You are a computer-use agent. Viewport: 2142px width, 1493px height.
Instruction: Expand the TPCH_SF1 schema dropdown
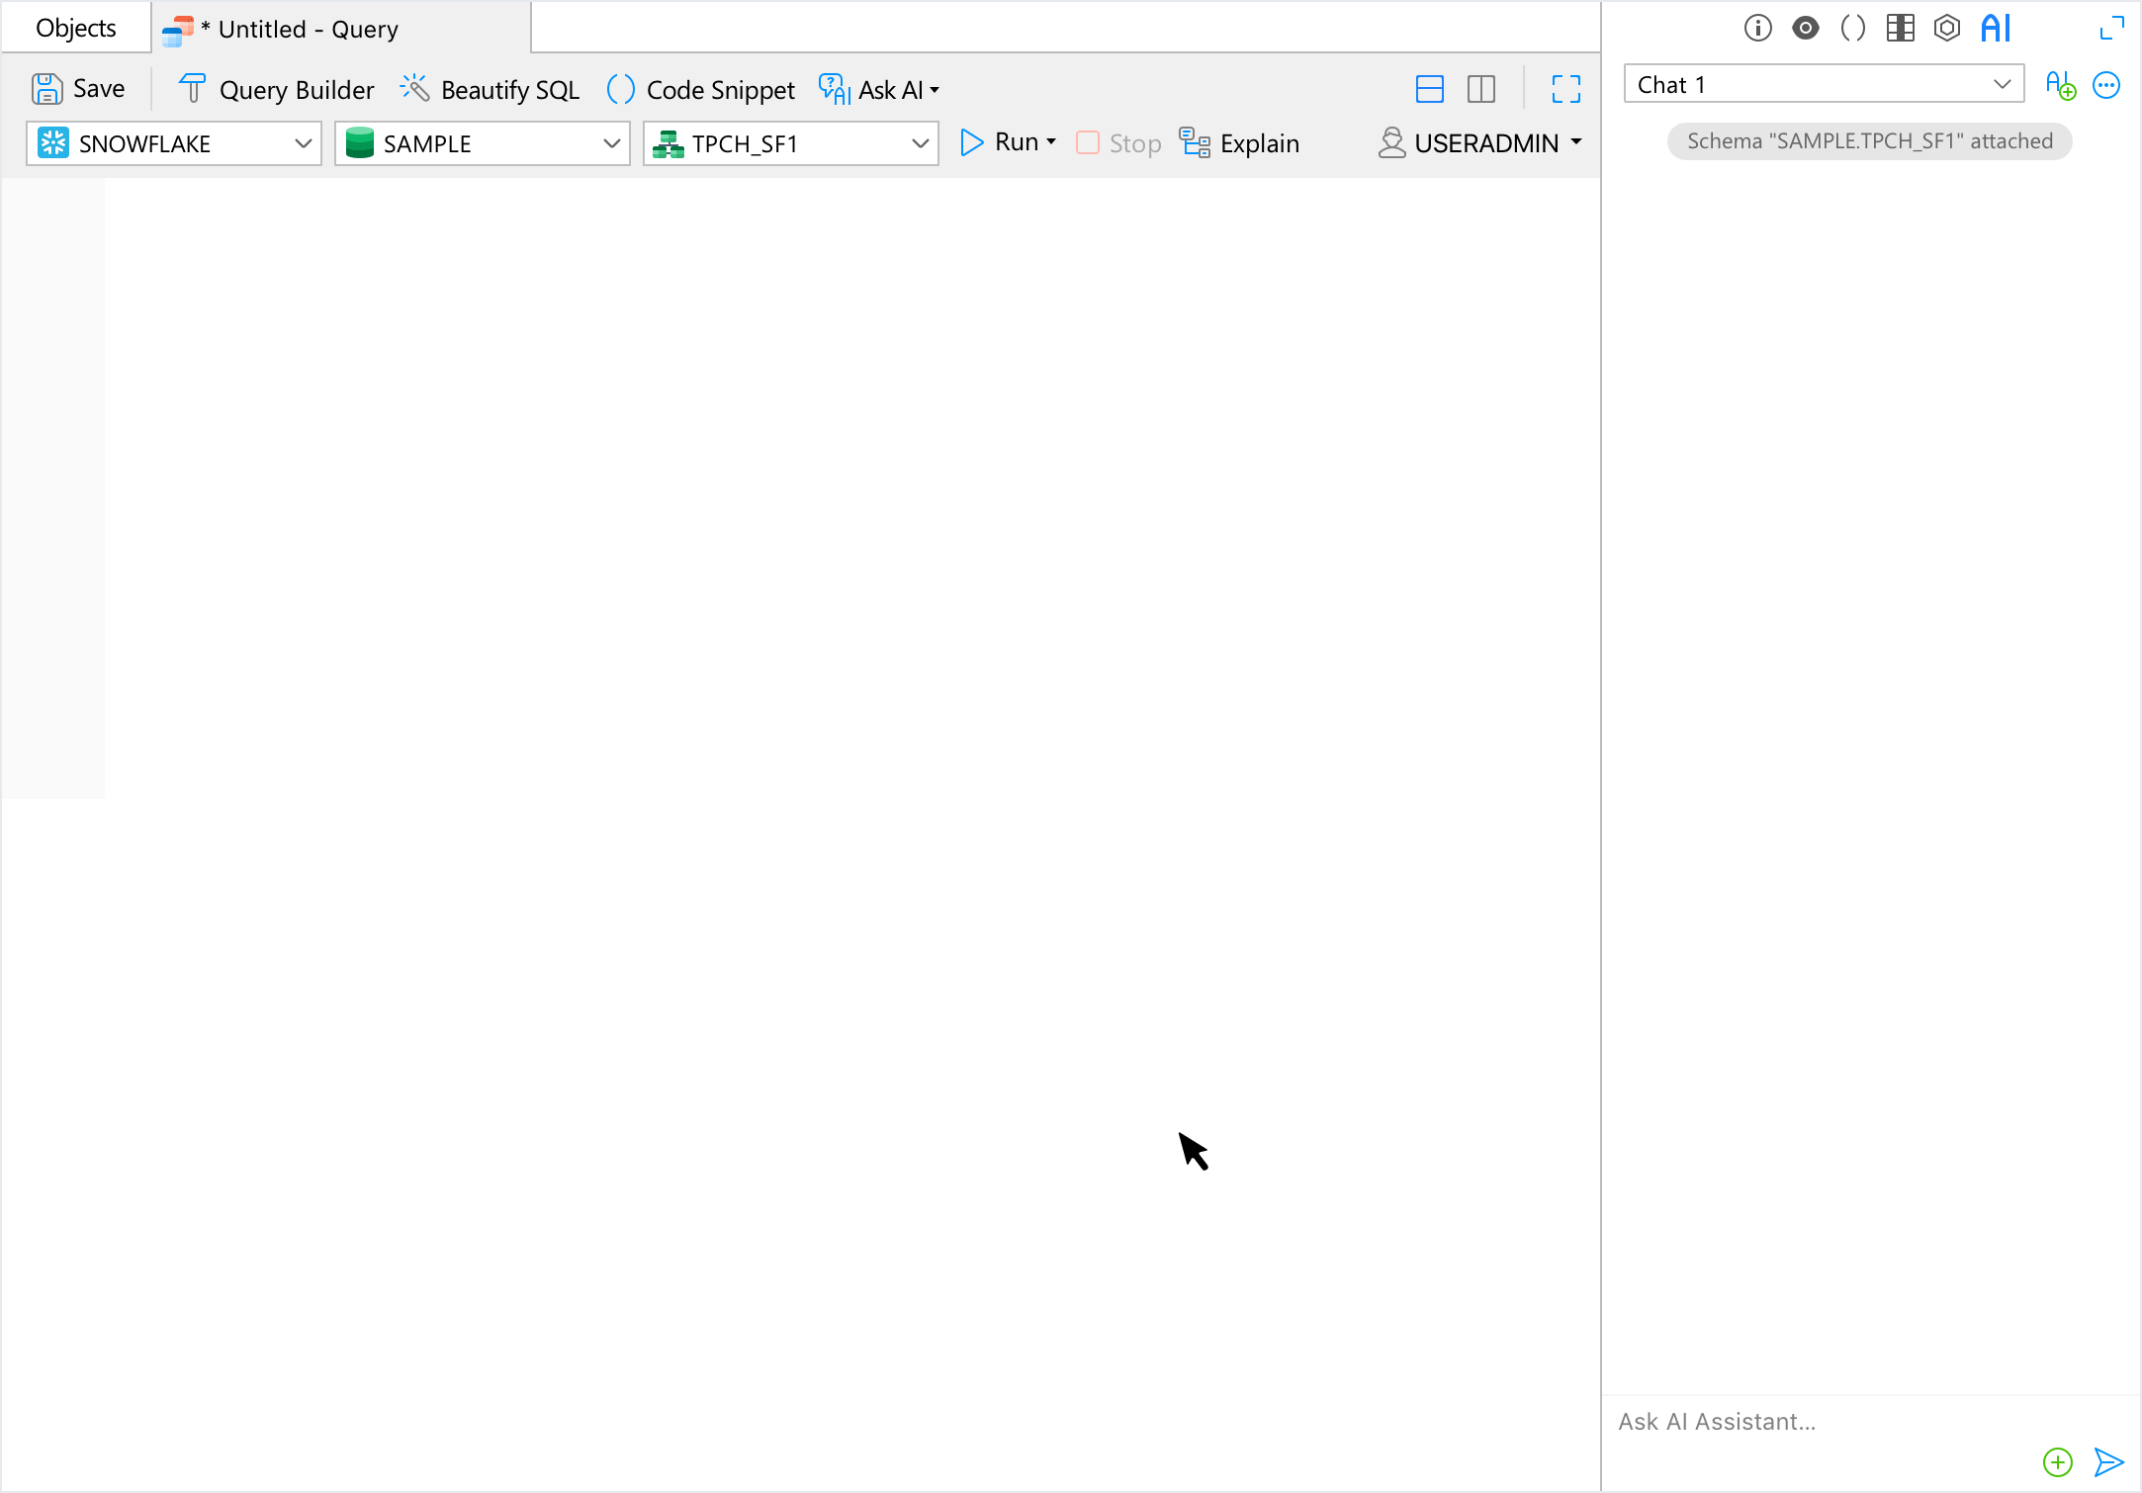pos(920,143)
